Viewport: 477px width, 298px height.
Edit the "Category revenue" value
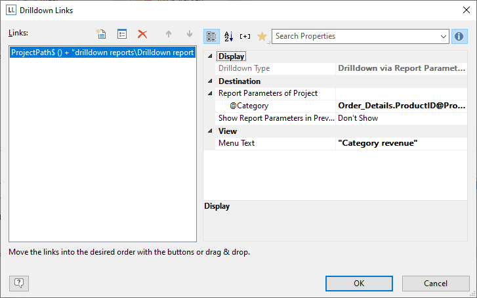pos(402,143)
